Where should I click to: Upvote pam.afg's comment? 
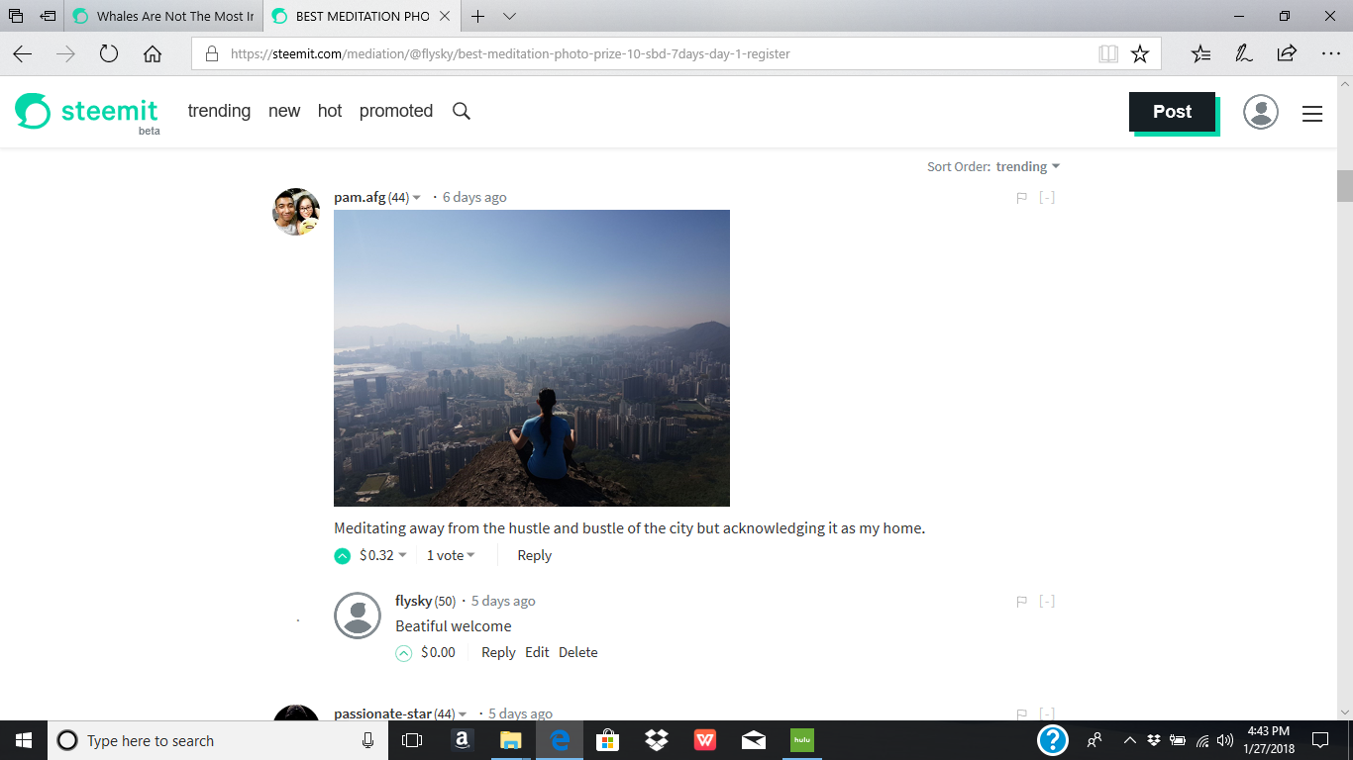coord(343,556)
